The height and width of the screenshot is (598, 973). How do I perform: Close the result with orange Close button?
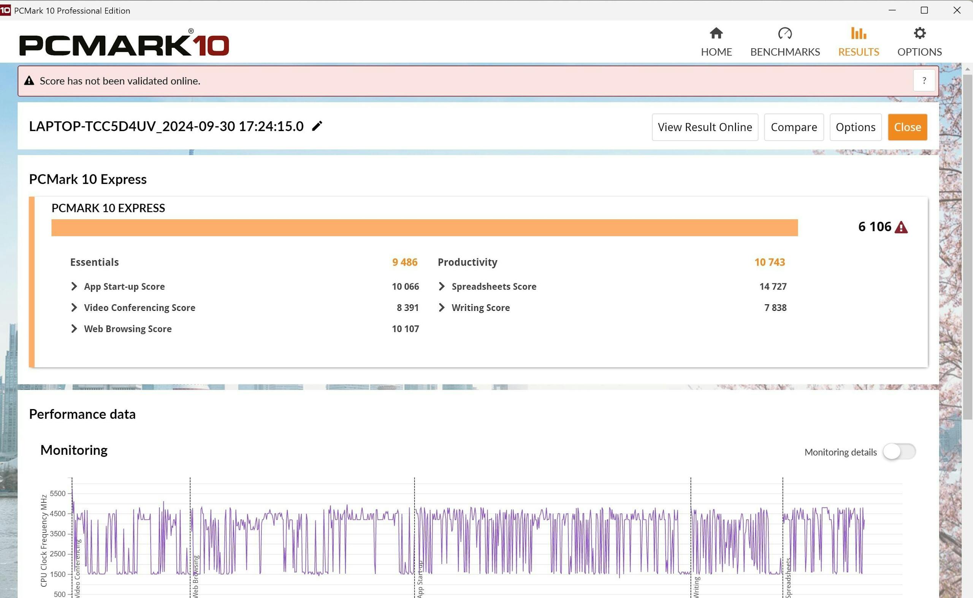[907, 127]
